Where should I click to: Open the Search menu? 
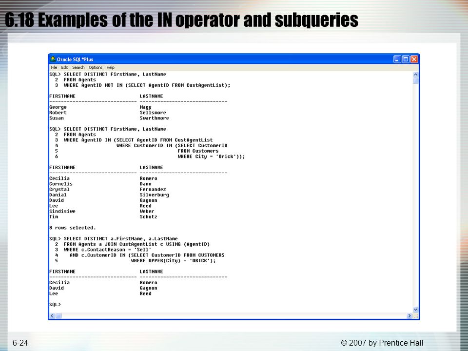pos(78,67)
